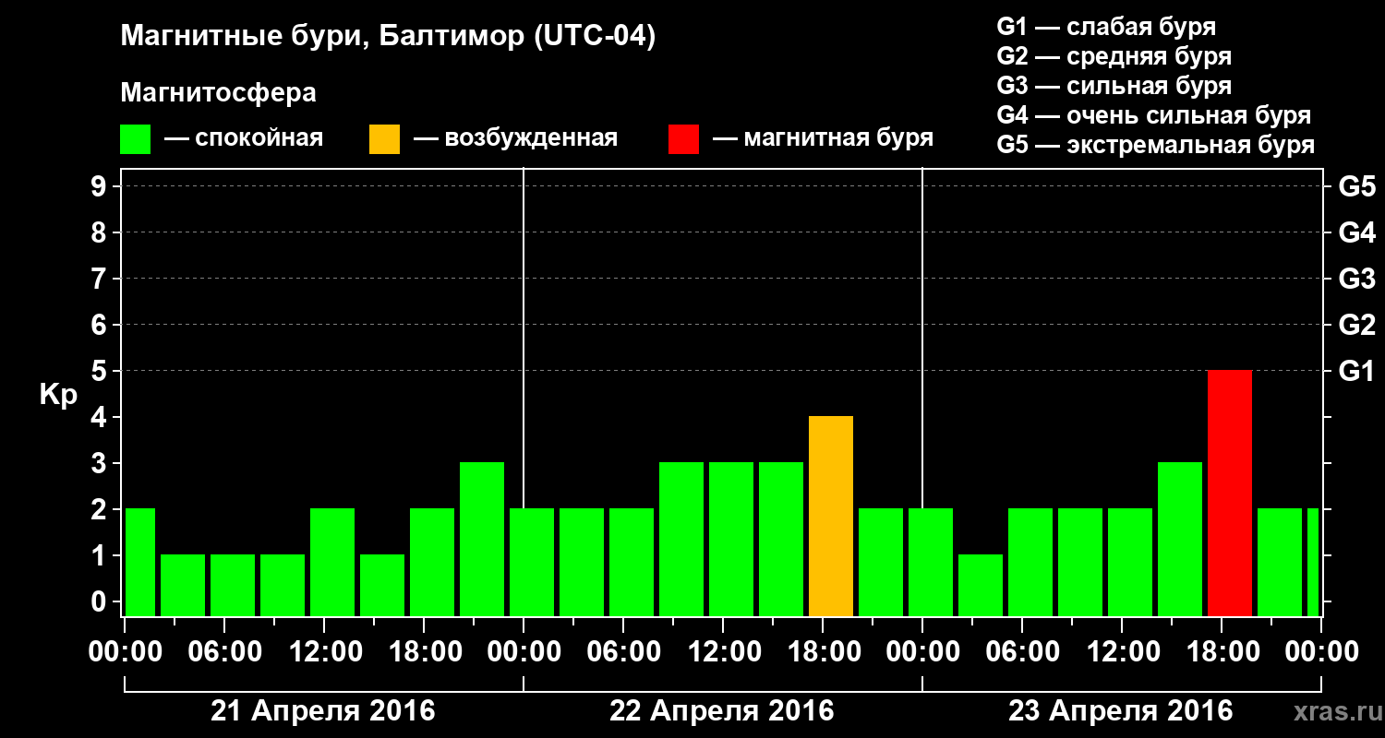This screenshot has width=1385, height=738.
Task: Select the orange Kp 4 bar on 22 April
Action: tap(831, 516)
